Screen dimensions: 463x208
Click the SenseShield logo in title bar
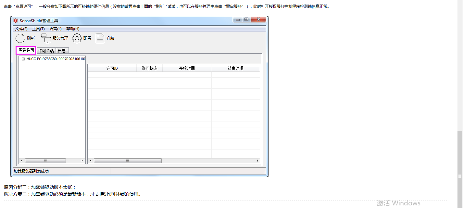point(16,21)
